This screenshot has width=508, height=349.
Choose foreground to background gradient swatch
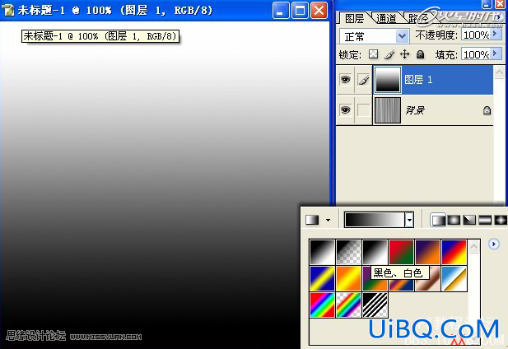tap(322, 253)
